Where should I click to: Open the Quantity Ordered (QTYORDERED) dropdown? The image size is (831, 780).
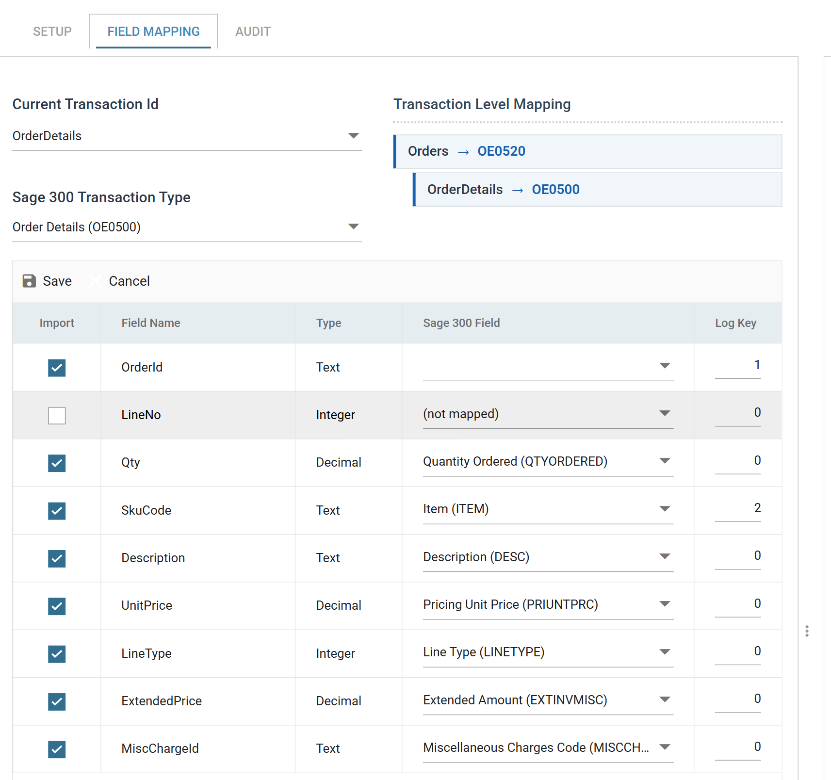548,462
